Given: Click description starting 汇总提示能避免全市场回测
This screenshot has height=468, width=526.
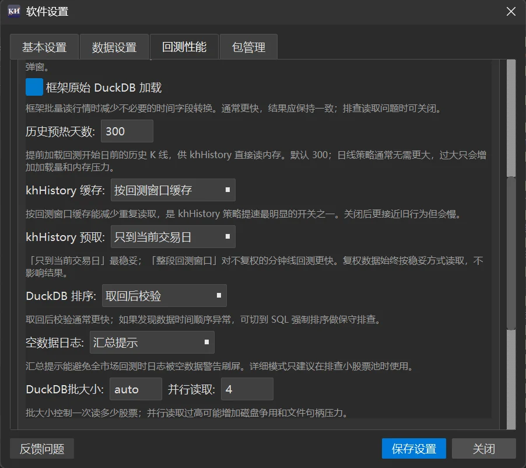Looking at the screenshot, I should pos(221,366).
